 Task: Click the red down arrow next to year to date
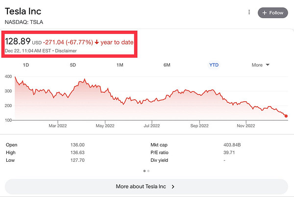[97, 42]
